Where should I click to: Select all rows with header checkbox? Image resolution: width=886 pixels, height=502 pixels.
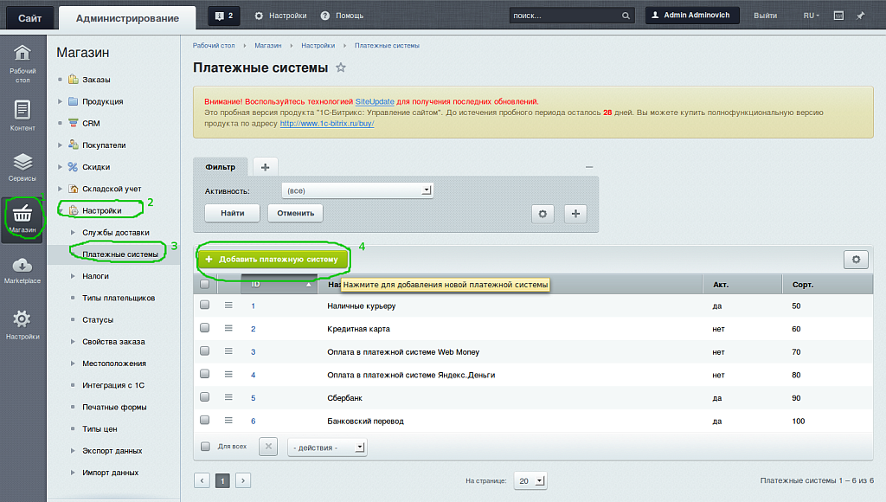(205, 284)
